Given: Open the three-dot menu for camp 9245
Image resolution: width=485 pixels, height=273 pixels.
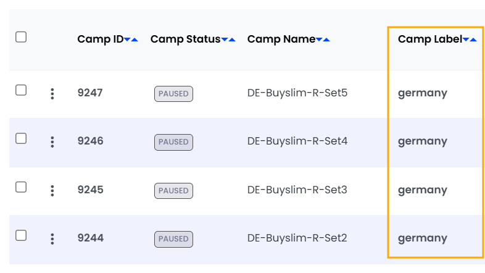Looking at the screenshot, I should tap(52, 190).
